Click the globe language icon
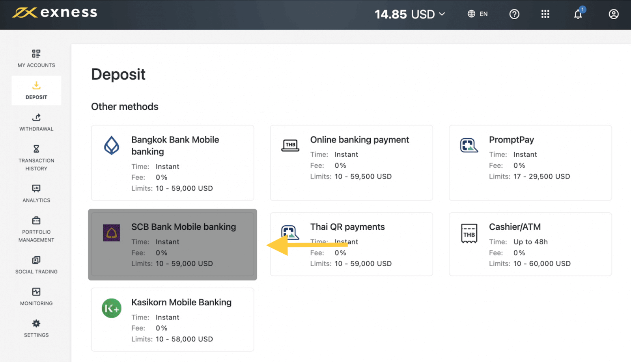The width and height of the screenshot is (631, 362). [x=471, y=14]
